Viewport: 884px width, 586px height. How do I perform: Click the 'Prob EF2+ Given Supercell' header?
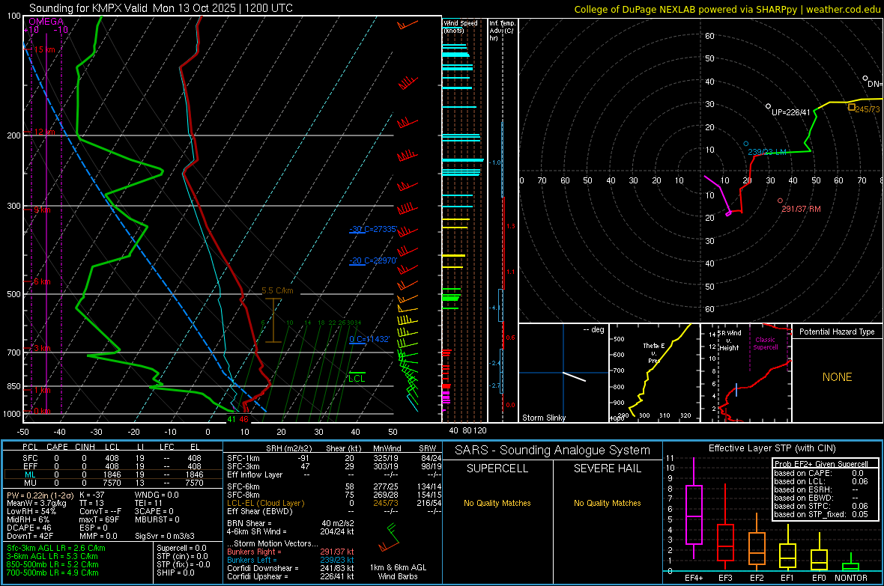coord(821,464)
